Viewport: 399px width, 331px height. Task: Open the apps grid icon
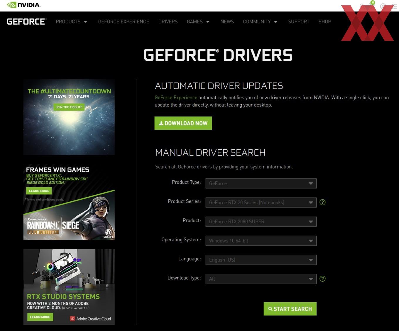click(x=394, y=6)
